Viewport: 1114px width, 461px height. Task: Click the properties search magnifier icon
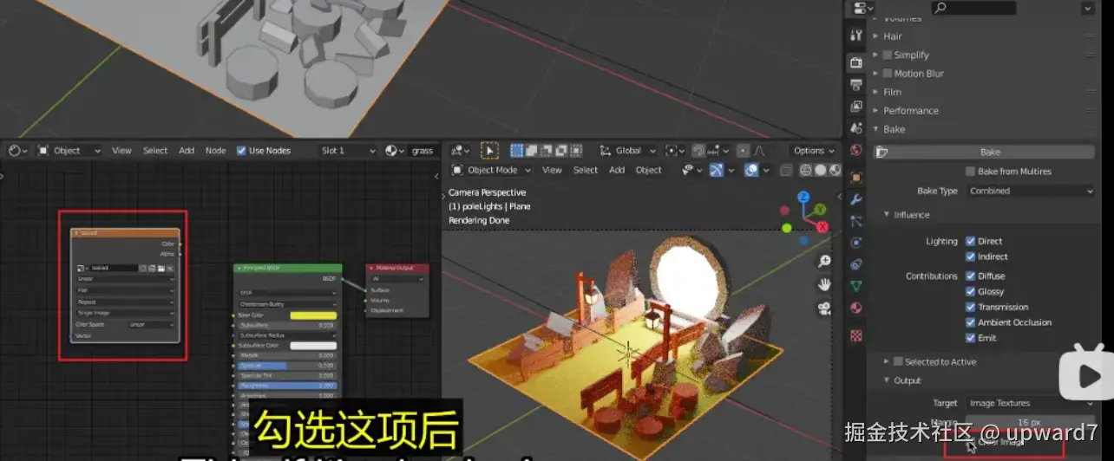click(x=940, y=8)
